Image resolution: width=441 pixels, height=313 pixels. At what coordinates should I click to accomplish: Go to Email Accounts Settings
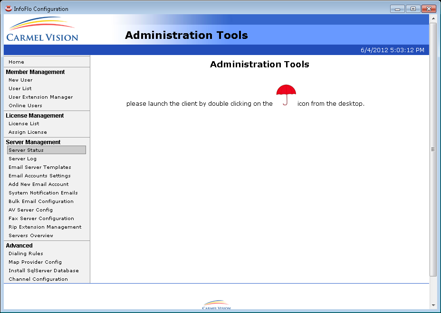[x=39, y=176]
